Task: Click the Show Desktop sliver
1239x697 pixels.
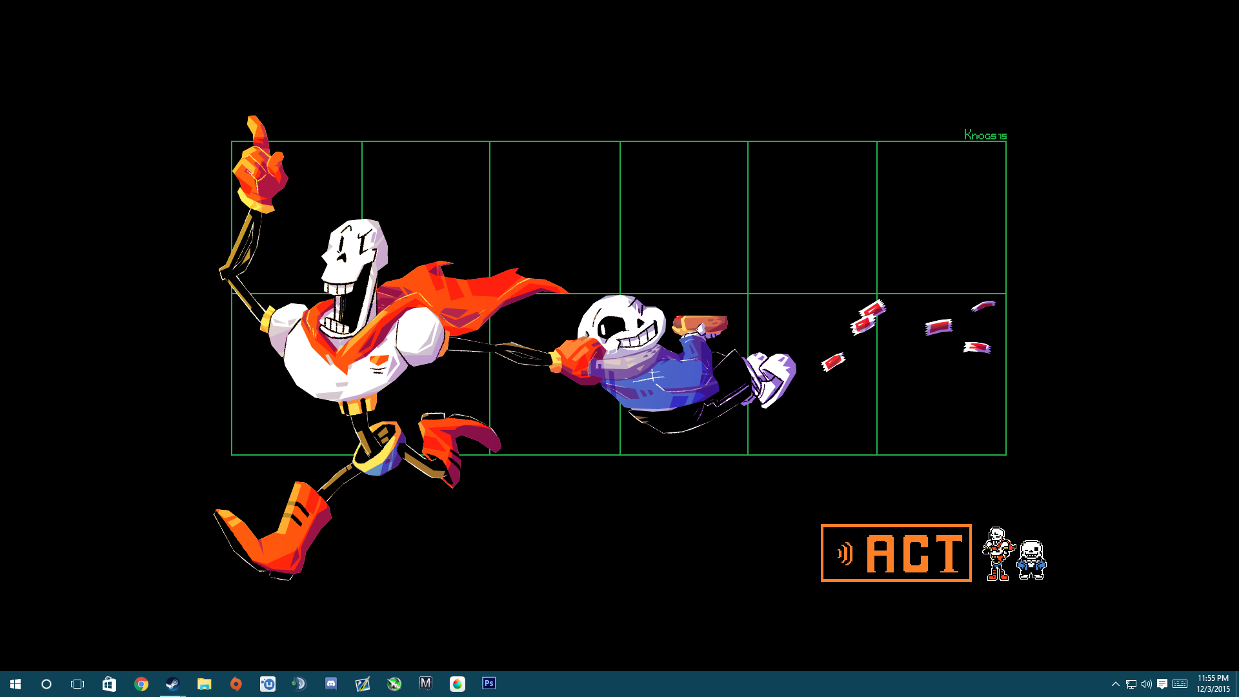Action: click(x=1237, y=684)
